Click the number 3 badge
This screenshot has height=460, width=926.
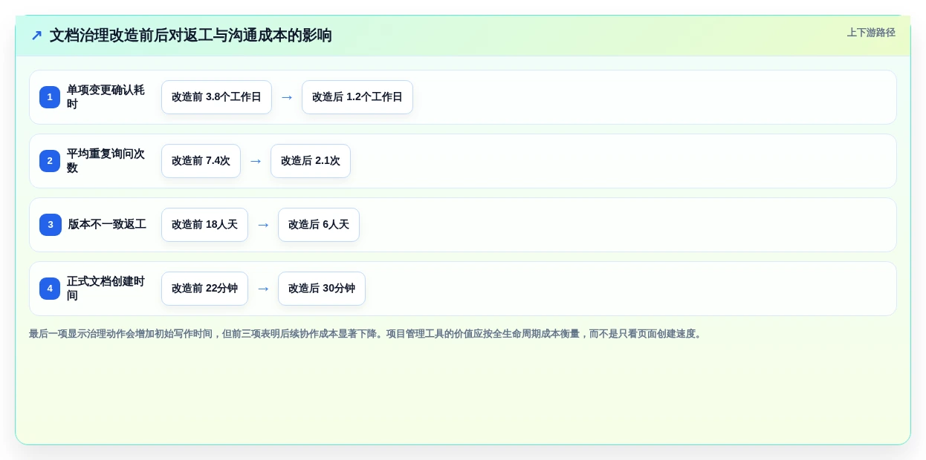pos(51,225)
